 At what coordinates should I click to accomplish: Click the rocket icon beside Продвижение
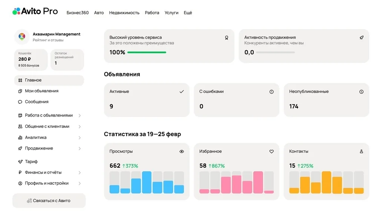tap(20, 149)
